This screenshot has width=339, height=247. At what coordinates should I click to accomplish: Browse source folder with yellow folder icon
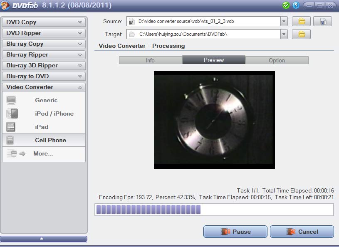(302, 21)
